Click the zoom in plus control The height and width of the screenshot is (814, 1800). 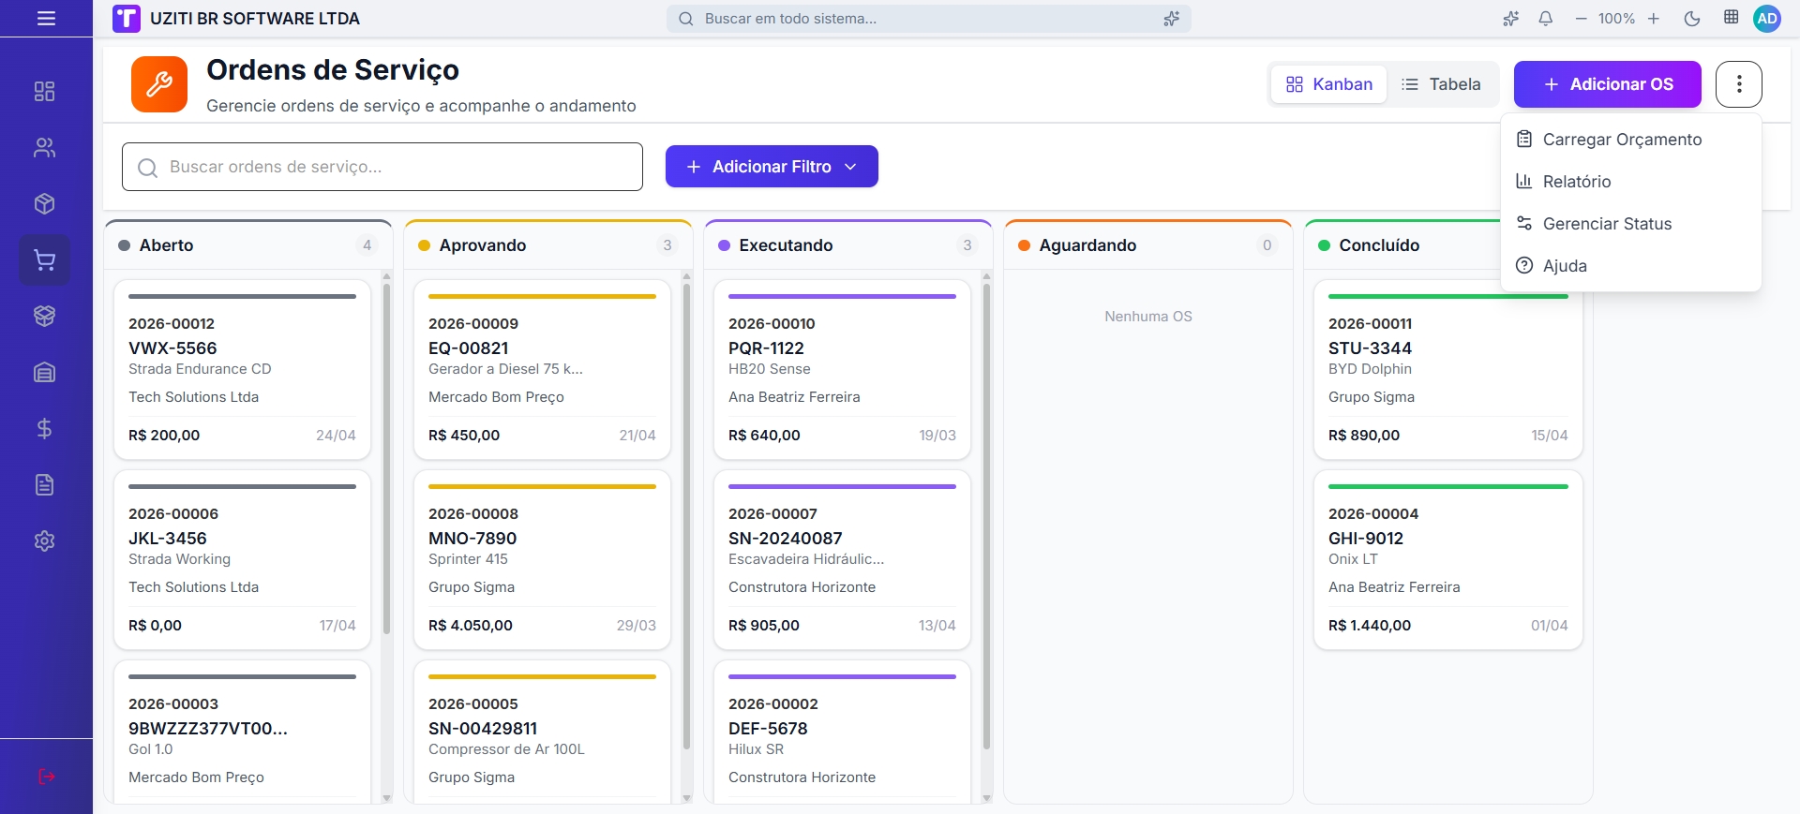tap(1654, 19)
